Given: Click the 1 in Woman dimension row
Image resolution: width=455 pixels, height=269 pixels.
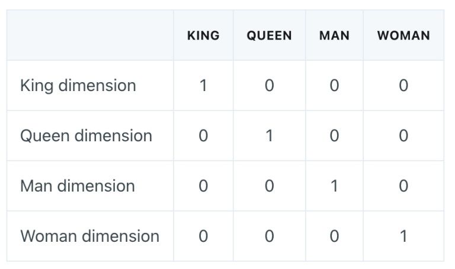Looking at the screenshot, I should click(403, 236).
